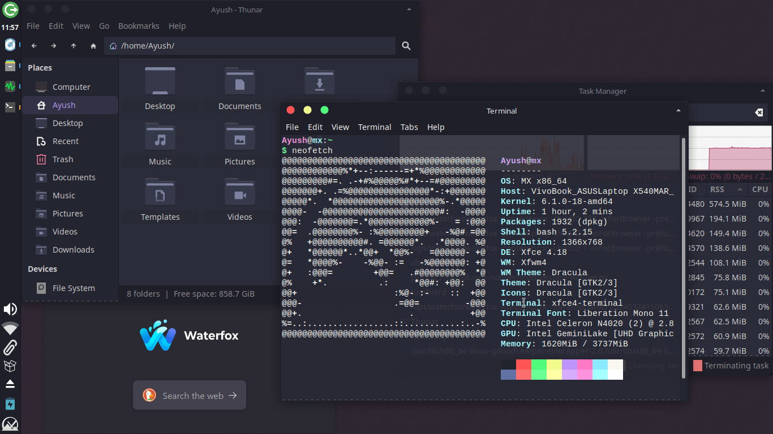Image resolution: width=773 pixels, height=434 pixels.
Task: Collapse the Terminal window shade arrow
Action: point(678,111)
